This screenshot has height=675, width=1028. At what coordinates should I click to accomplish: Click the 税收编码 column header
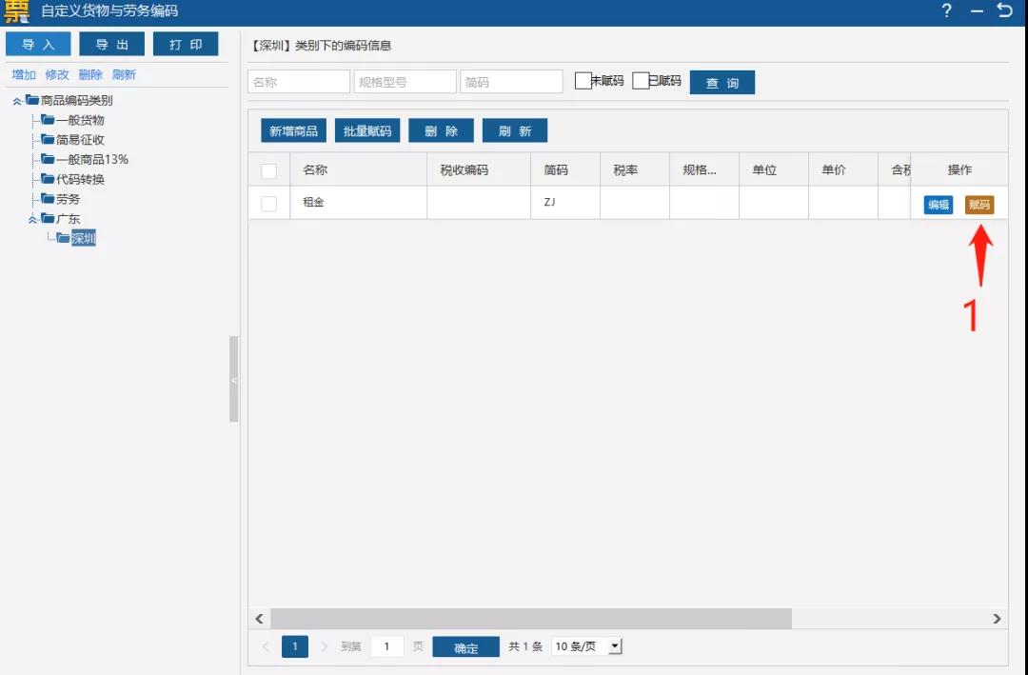coord(479,169)
